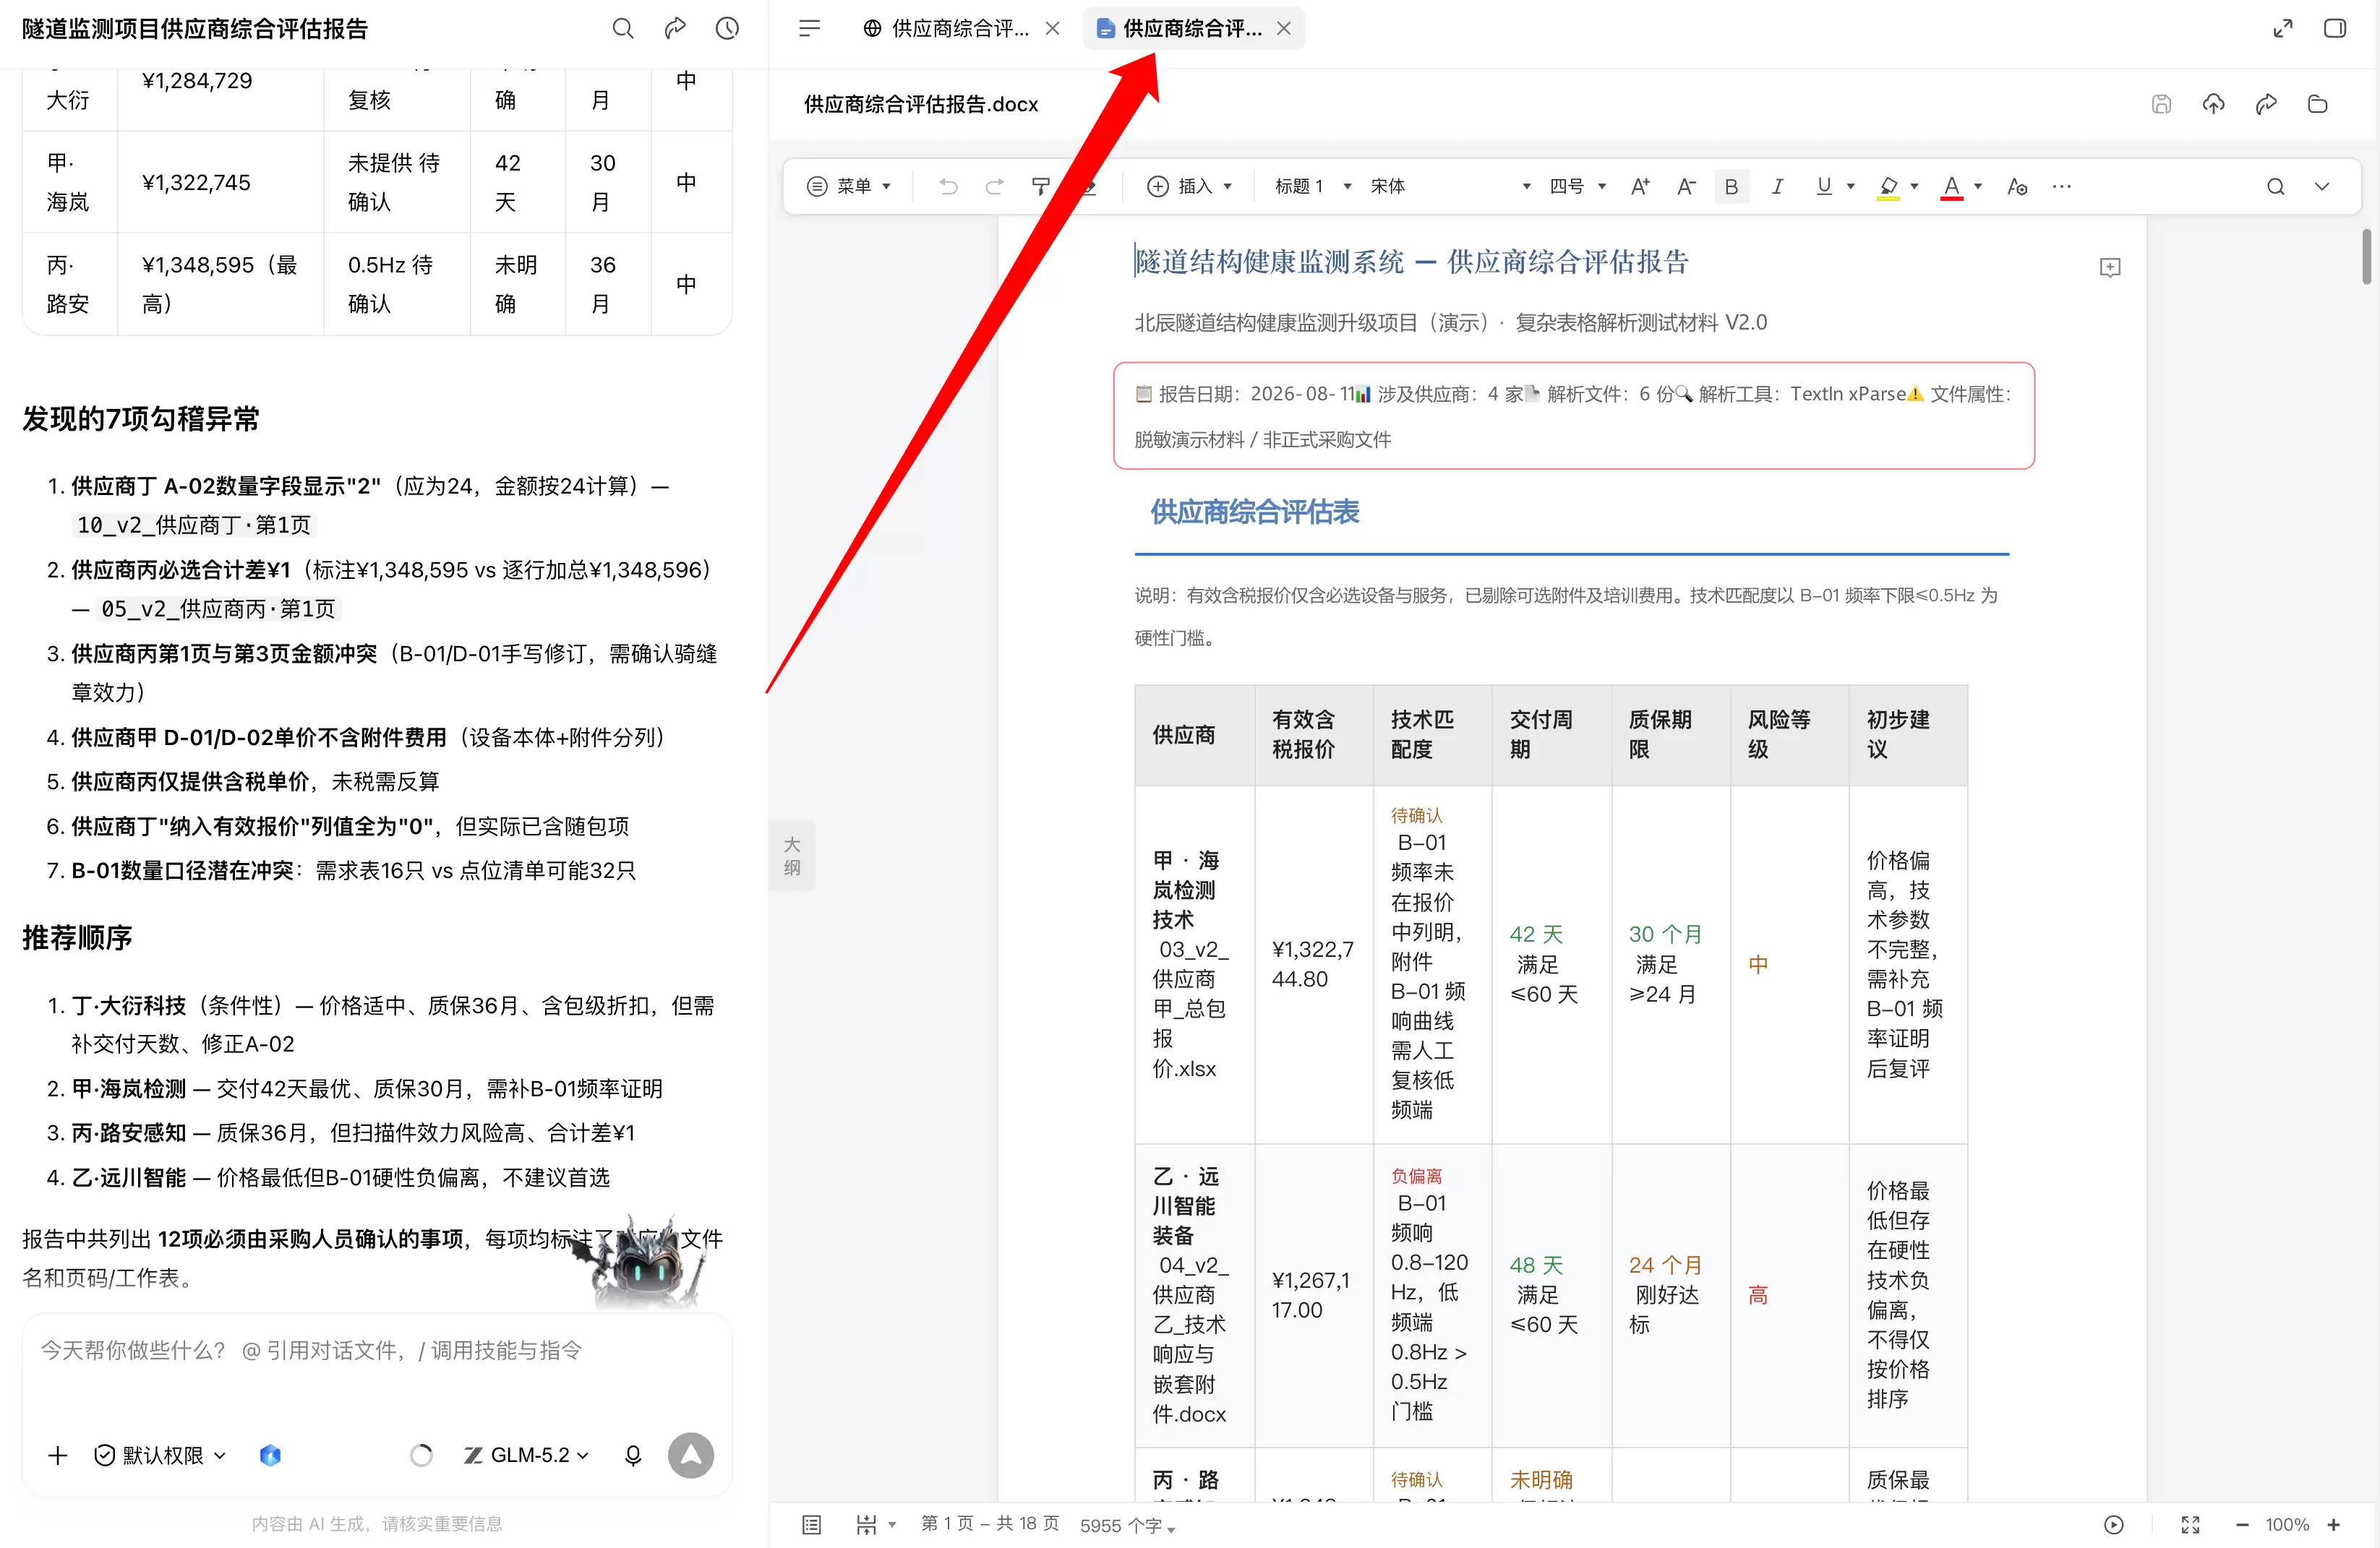
Task: Undo the last edit in the document
Action: [x=948, y=186]
